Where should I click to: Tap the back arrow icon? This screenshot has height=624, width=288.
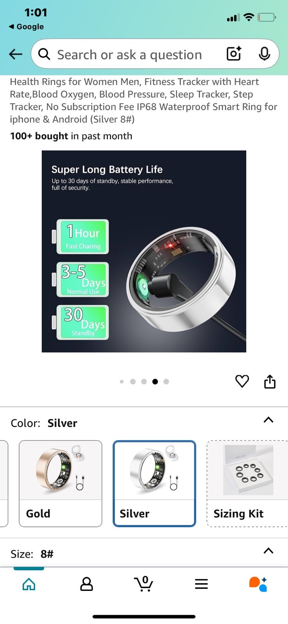[x=16, y=54]
